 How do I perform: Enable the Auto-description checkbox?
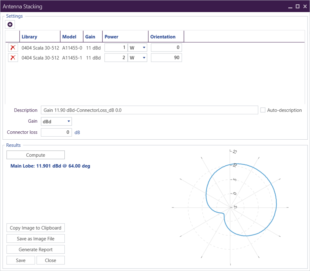(263, 110)
